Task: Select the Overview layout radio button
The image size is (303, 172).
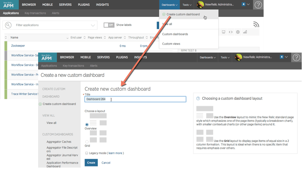Action: (x=87, y=124)
